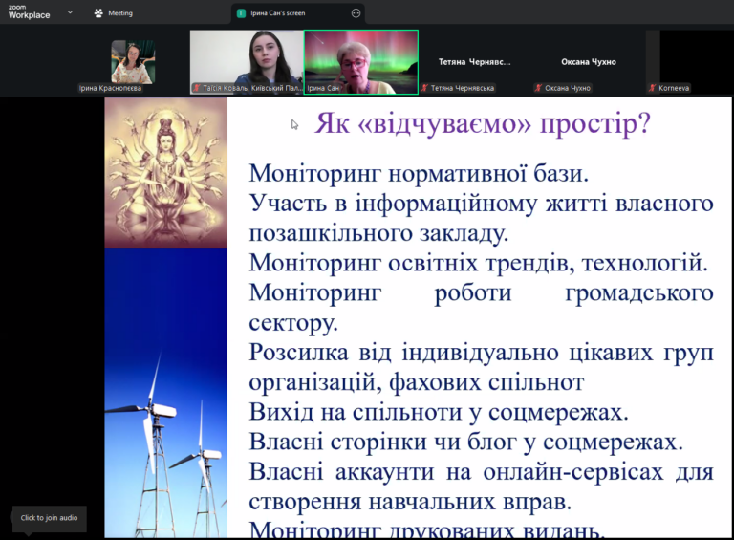The height and width of the screenshot is (540, 734).
Task: Click the line організацій, фахових спільнот
Action: [x=416, y=382]
